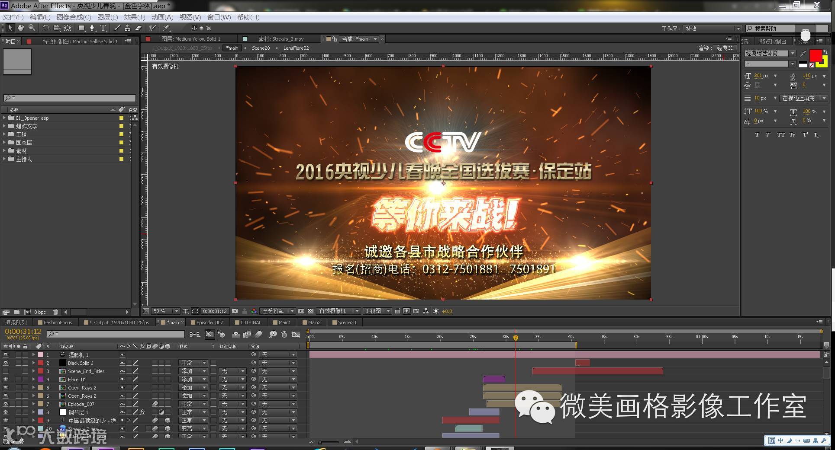Show the Scene_End_Titles layer

click(6, 371)
